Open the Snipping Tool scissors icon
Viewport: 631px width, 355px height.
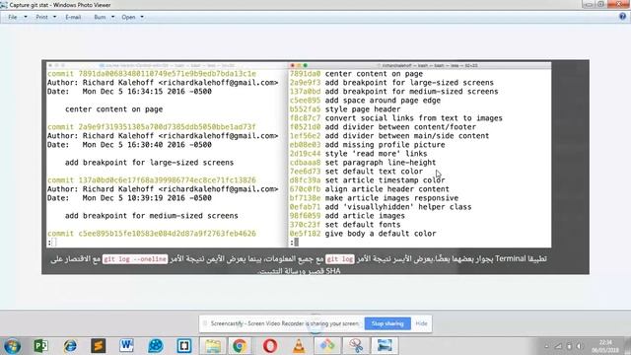356,346
